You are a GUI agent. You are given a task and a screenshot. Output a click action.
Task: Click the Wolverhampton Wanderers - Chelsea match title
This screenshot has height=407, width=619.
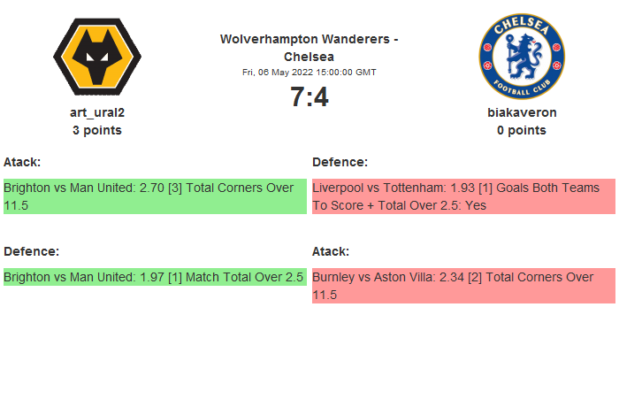309,48
